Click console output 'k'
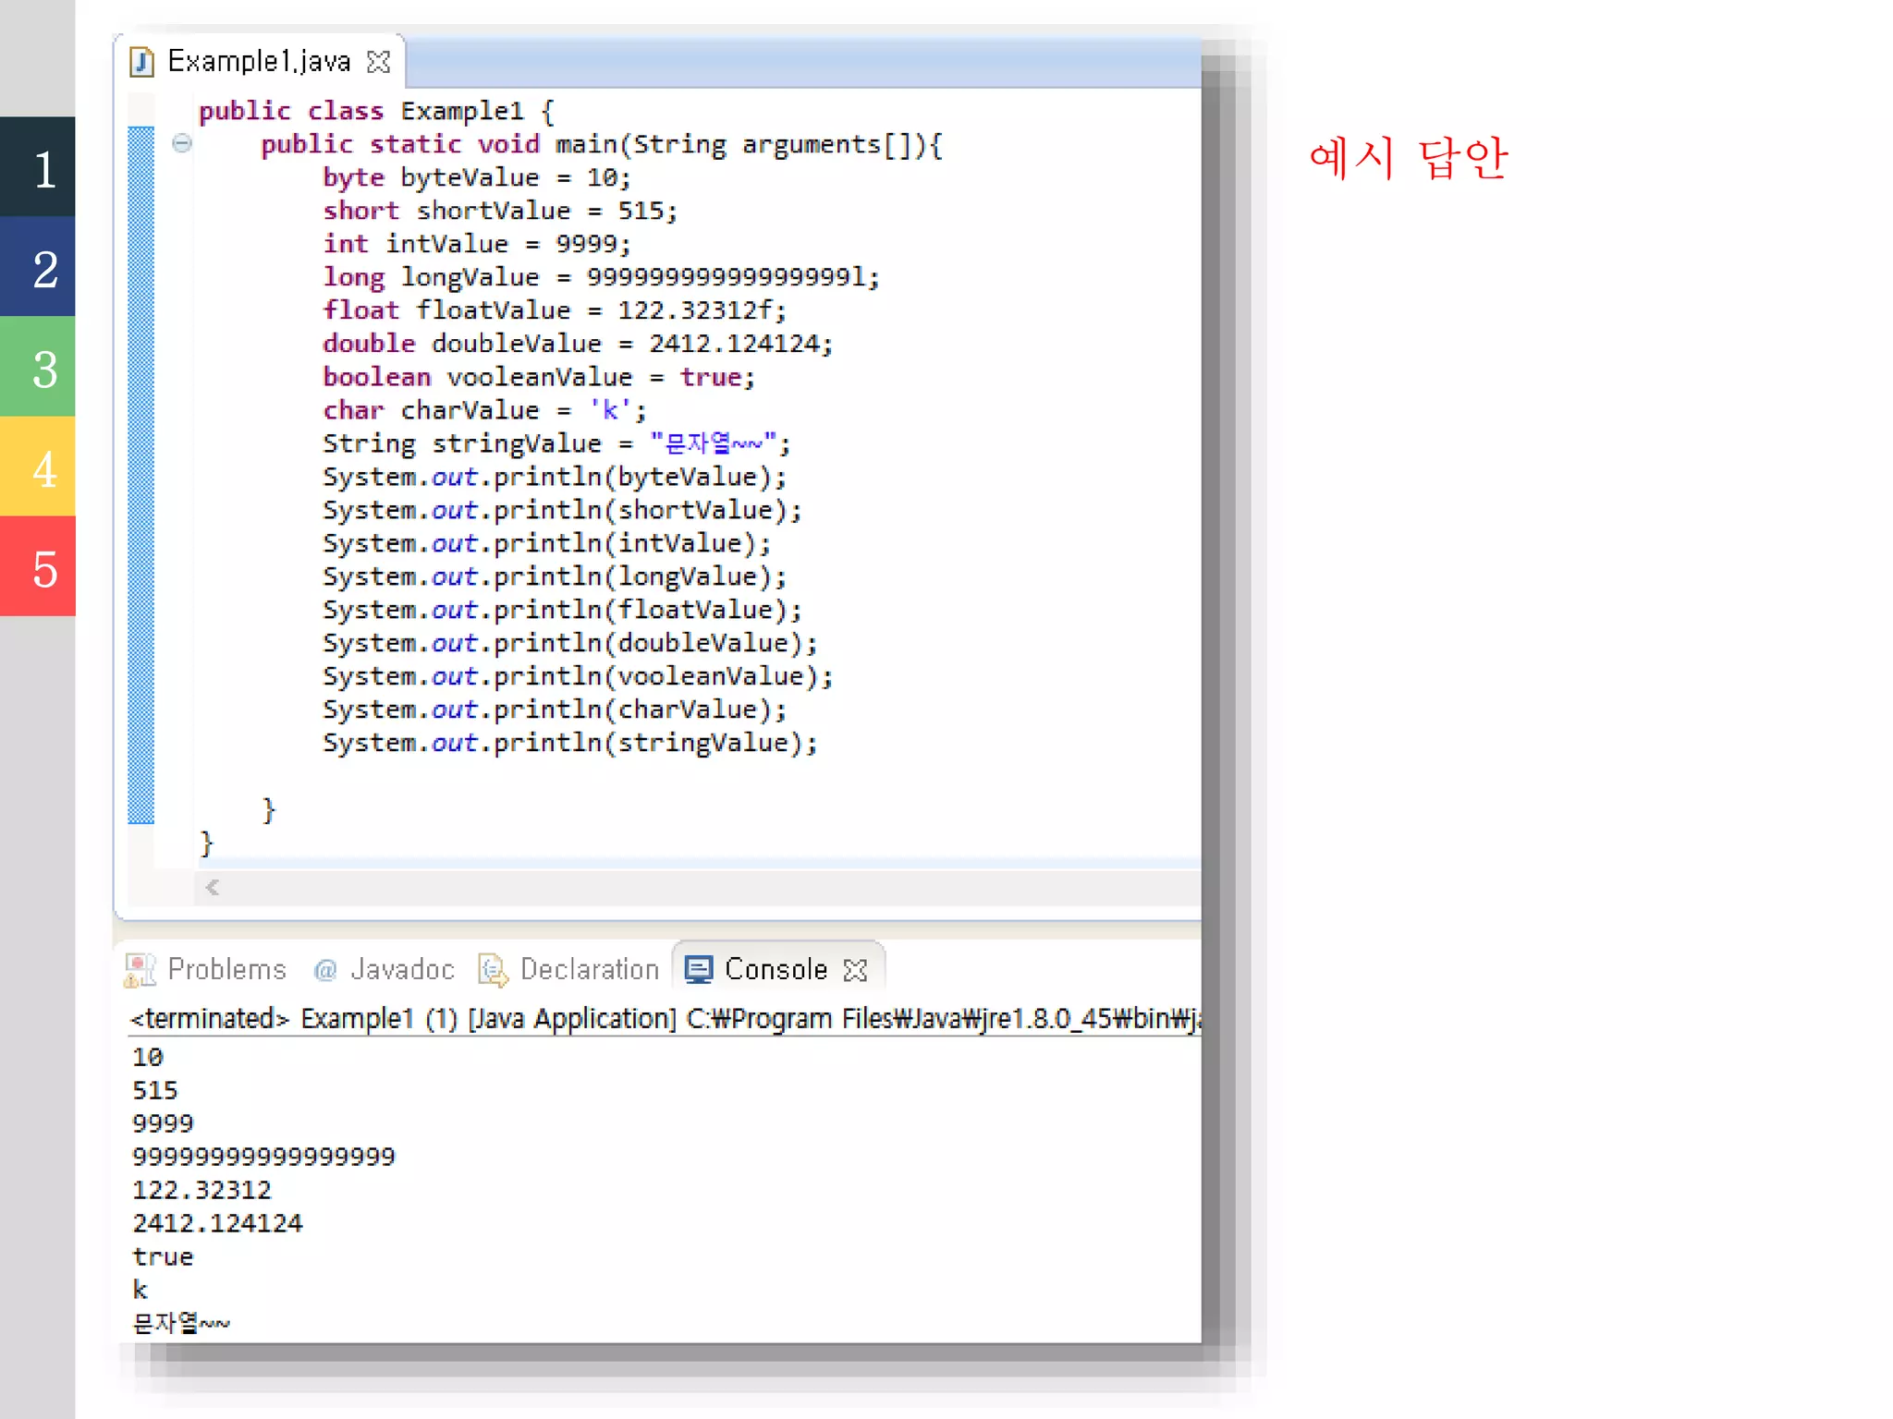 [x=140, y=1290]
